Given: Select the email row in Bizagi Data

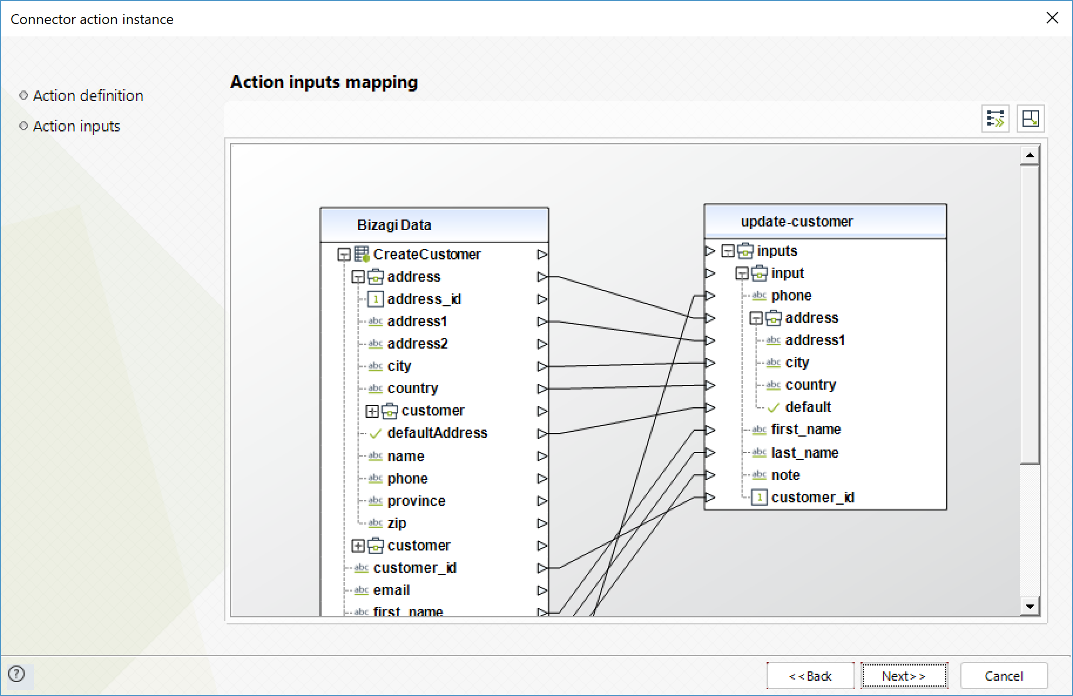Looking at the screenshot, I should point(392,590).
